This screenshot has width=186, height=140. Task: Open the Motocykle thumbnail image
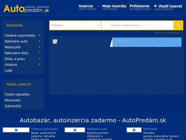coord(134,130)
